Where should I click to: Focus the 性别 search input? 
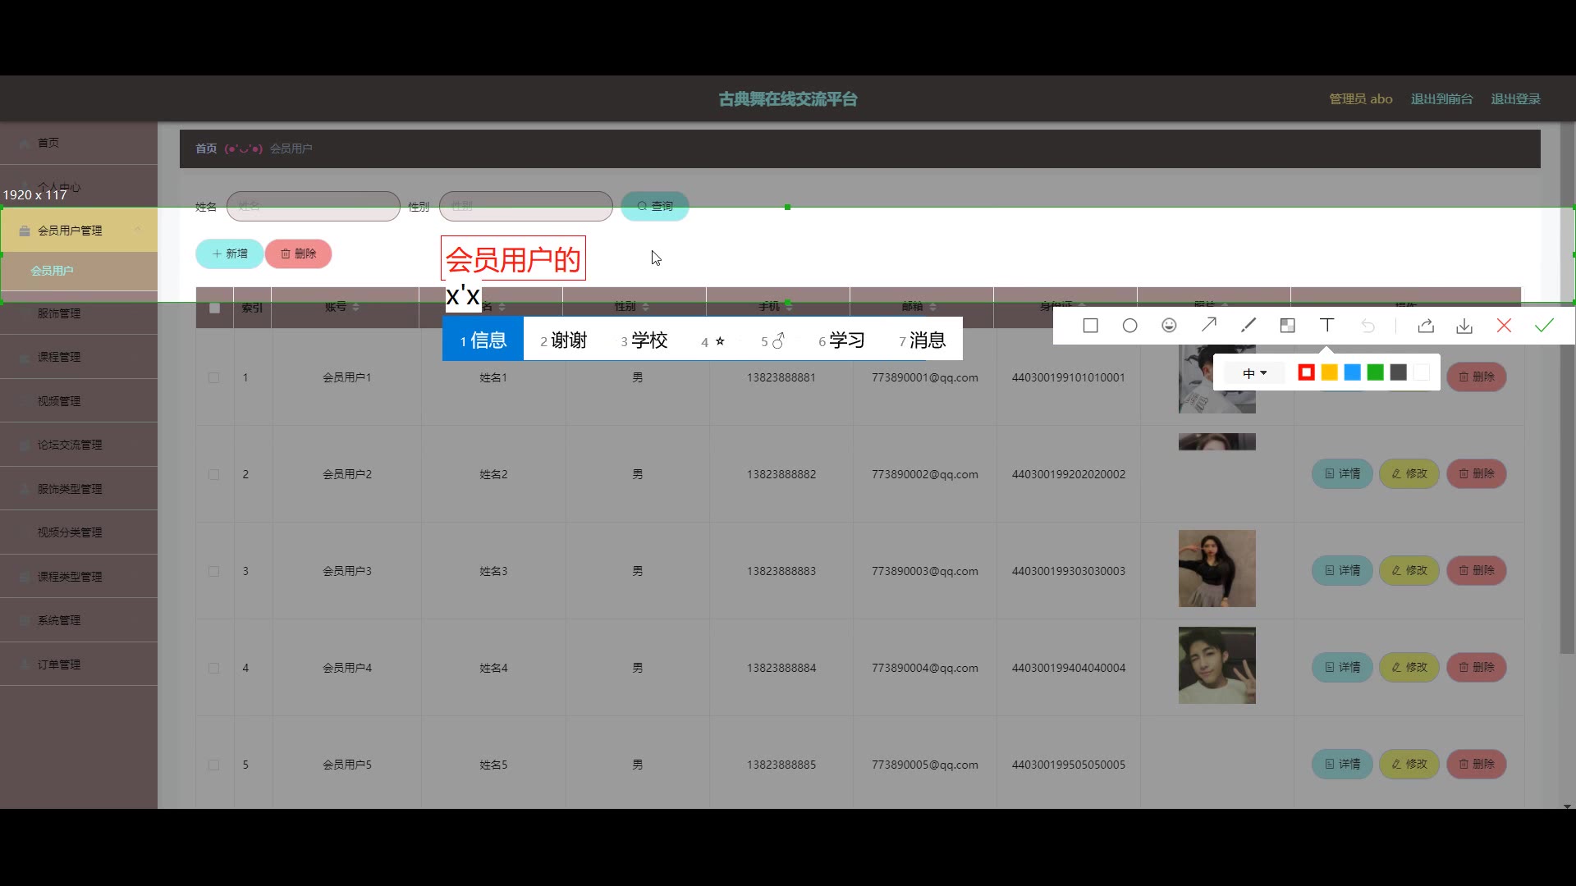[526, 206]
